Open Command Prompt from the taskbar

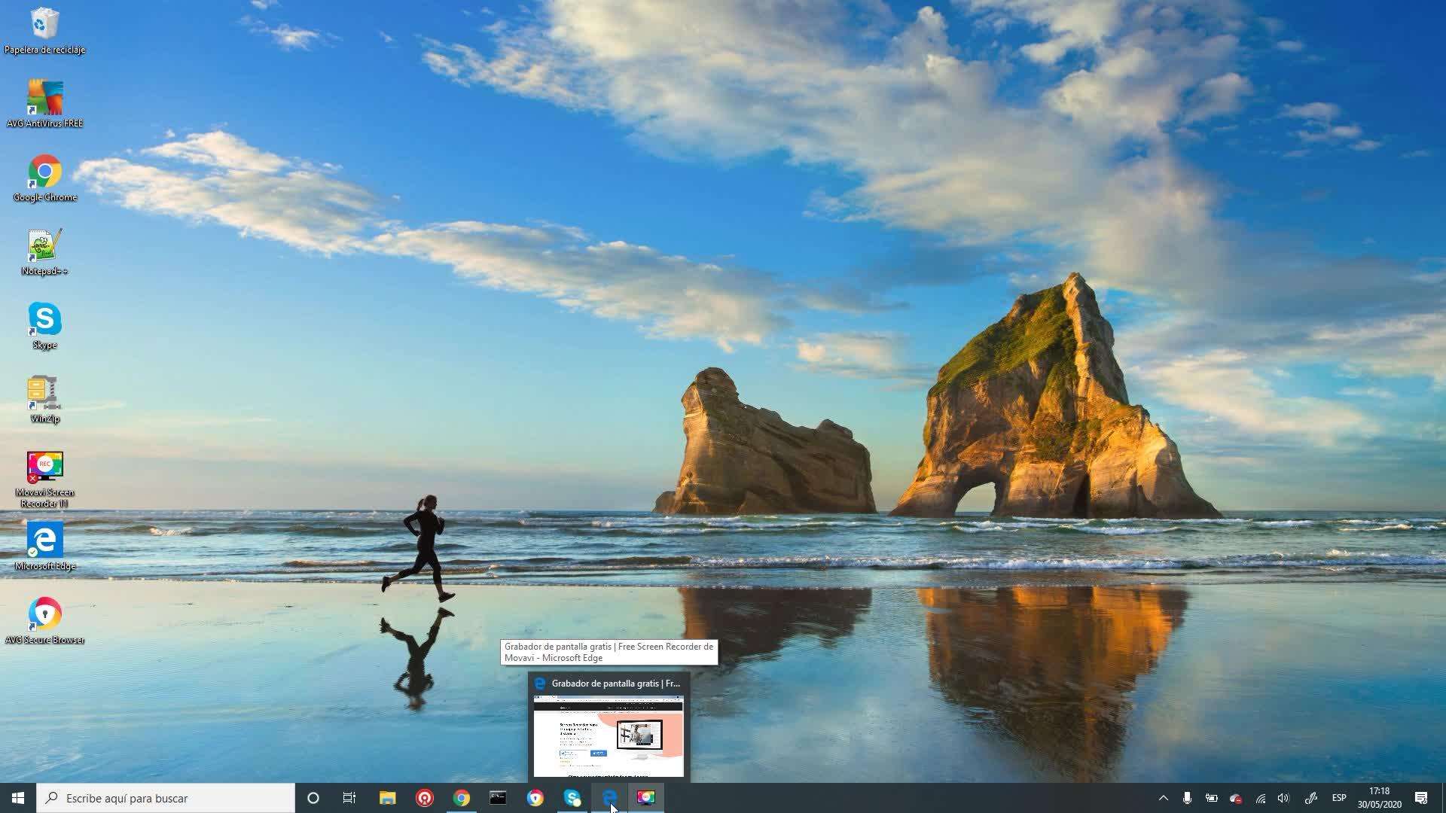coord(498,798)
